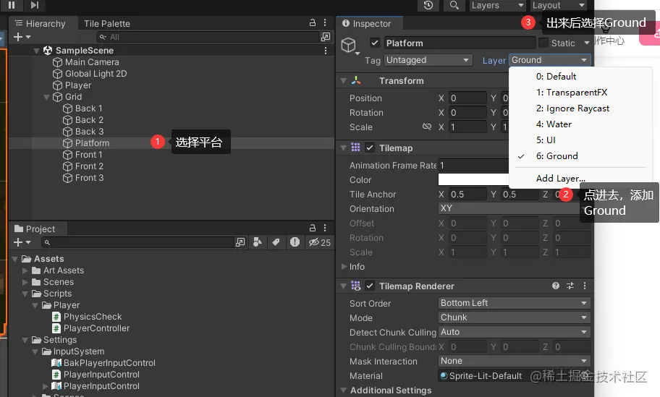The image size is (660, 397).
Task: Click the Transform component icon
Action: click(x=356, y=80)
